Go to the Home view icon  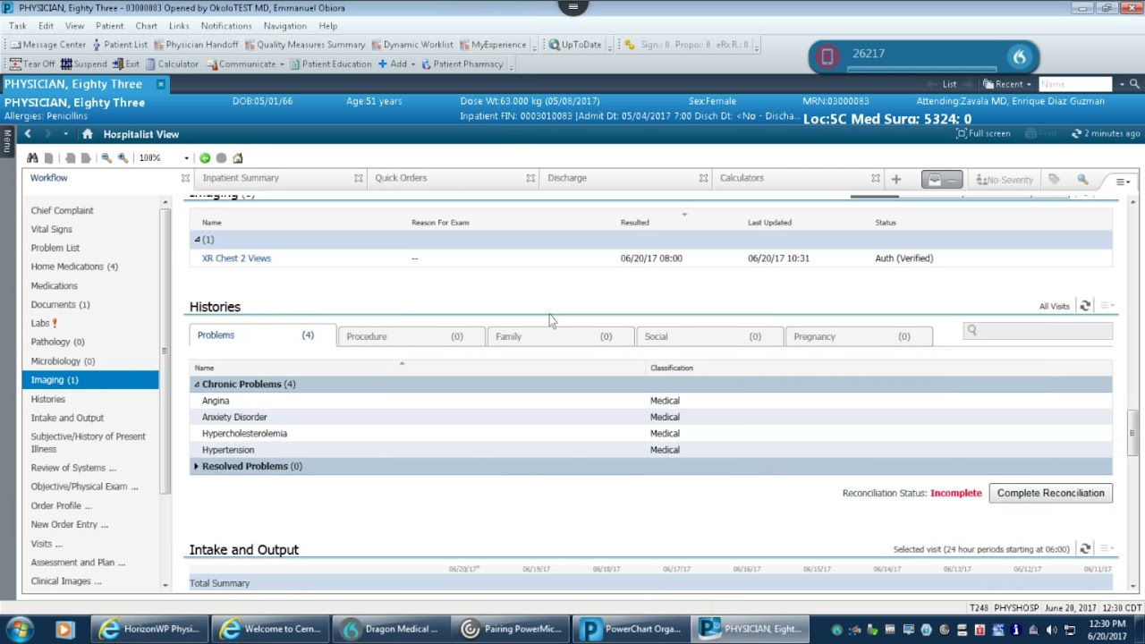[87, 134]
